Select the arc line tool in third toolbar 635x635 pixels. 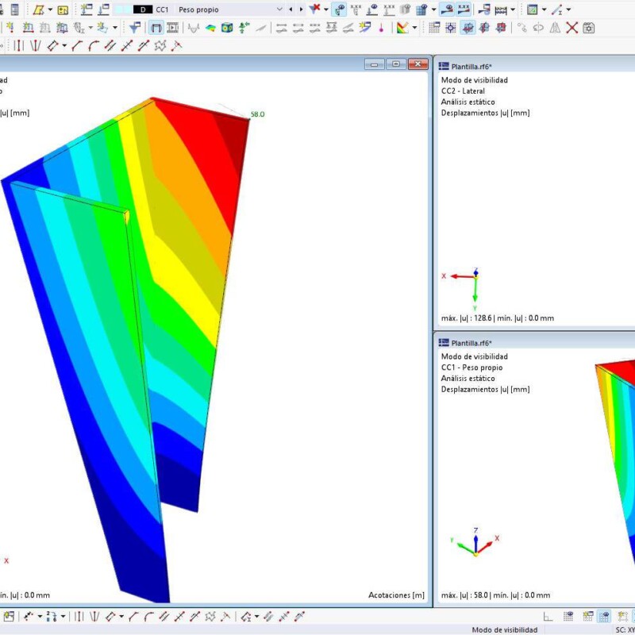tap(94, 46)
